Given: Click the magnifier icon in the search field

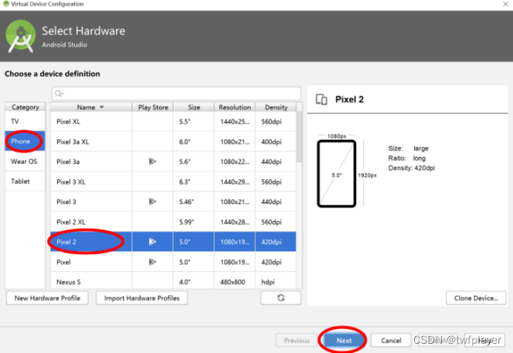Looking at the screenshot, I should pos(59,93).
